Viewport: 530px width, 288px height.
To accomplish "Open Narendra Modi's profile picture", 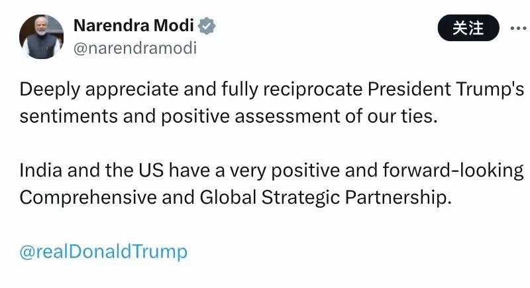I will click(x=42, y=37).
